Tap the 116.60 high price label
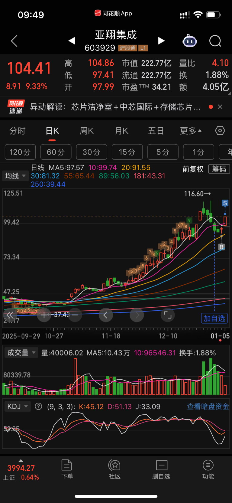Viewport: 232px width, 503px height. (197, 194)
